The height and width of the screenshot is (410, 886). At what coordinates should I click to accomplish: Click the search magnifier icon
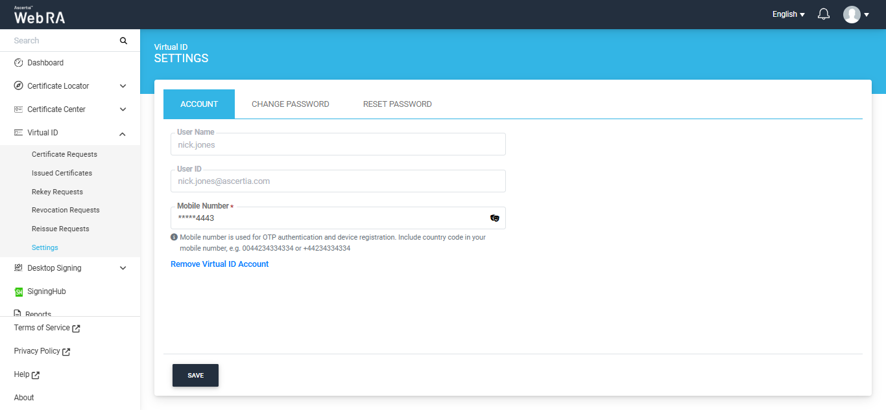pyautogui.click(x=123, y=41)
